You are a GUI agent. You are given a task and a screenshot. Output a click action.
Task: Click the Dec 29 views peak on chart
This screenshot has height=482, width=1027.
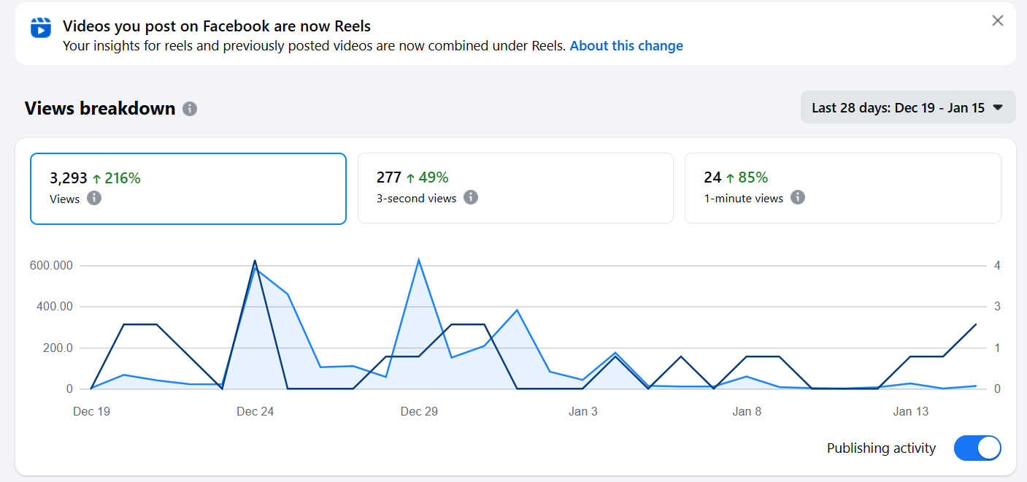[418, 260]
